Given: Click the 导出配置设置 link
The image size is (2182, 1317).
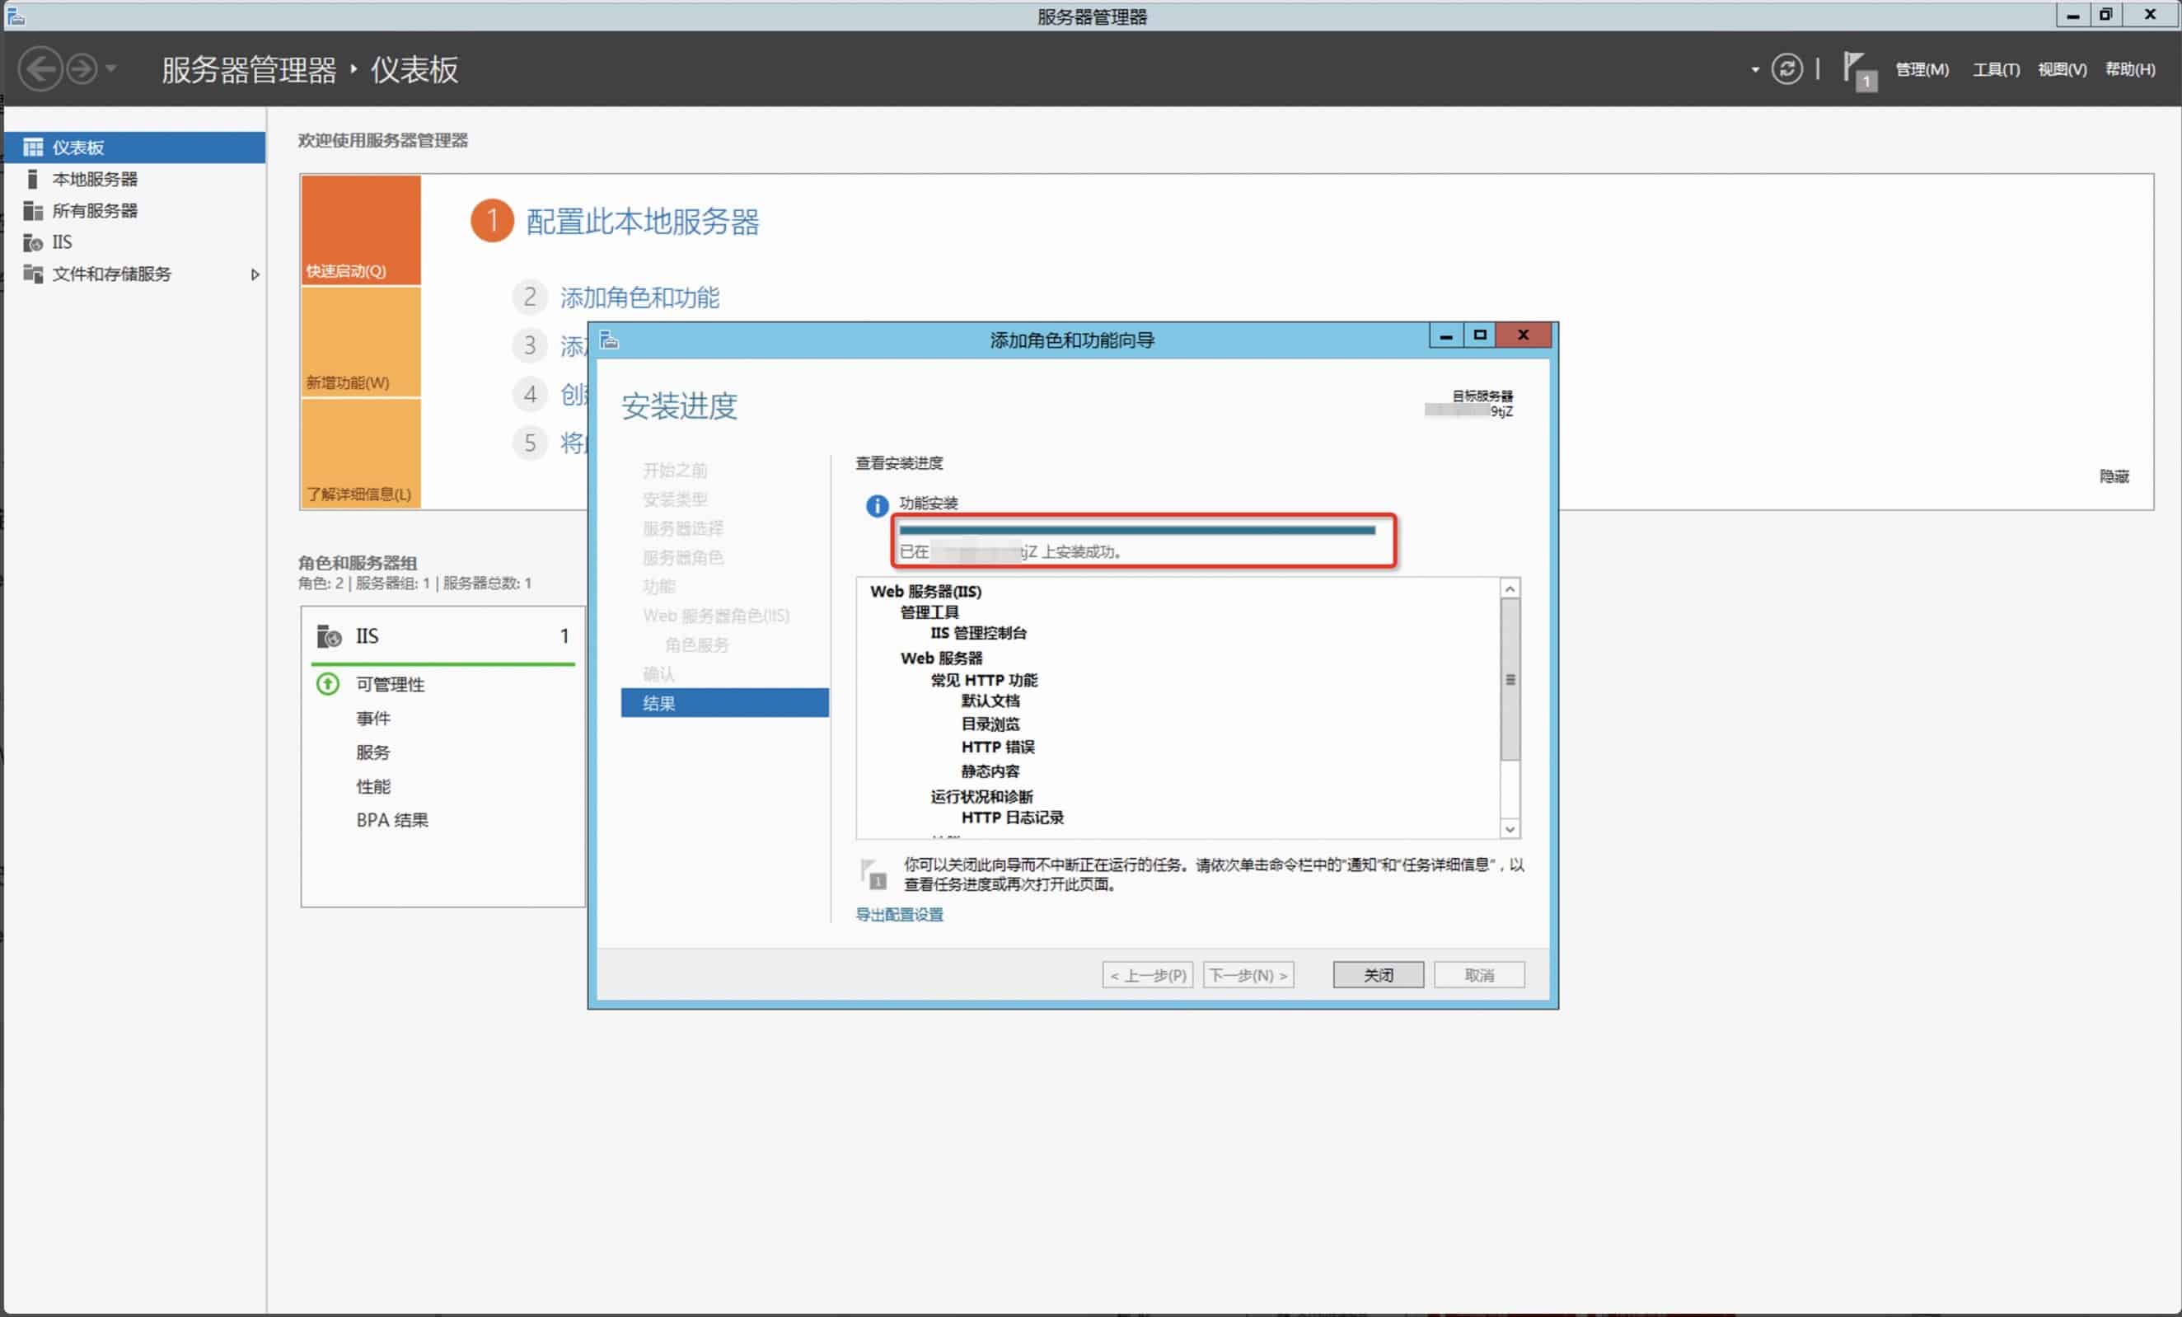Looking at the screenshot, I should click(x=898, y=914).
